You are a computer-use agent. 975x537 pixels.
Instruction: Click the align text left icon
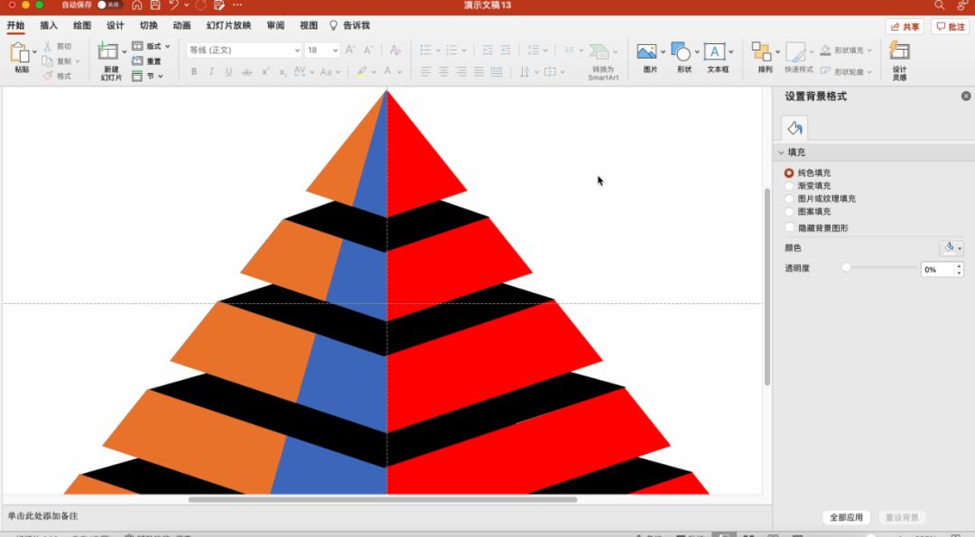(426, 72)
